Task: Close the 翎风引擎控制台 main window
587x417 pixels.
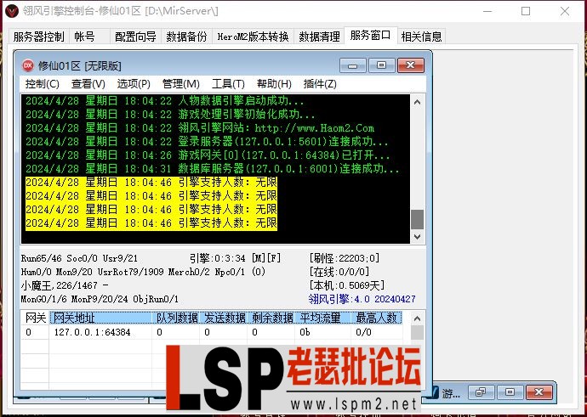Action: (565, 11)
